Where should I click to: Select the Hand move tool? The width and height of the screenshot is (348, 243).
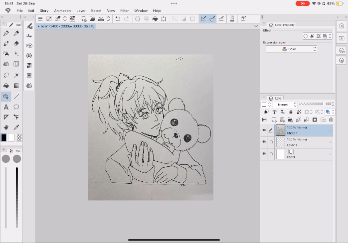(x=6, y=127)
